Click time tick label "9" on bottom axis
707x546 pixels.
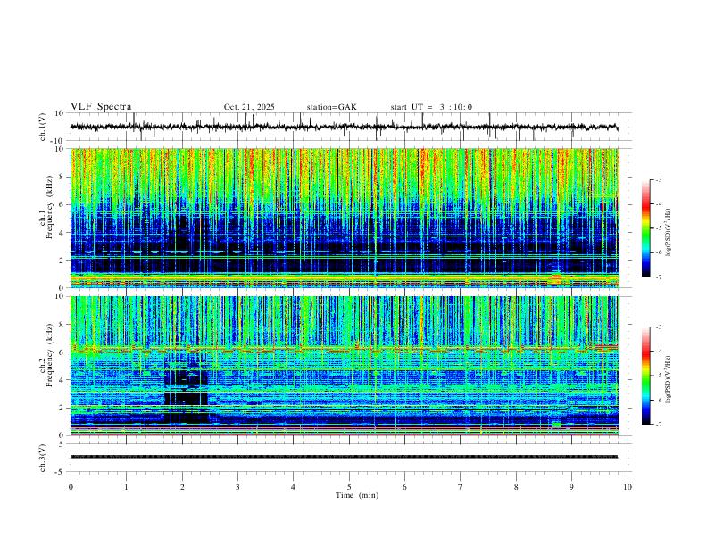tap(571, 487)
